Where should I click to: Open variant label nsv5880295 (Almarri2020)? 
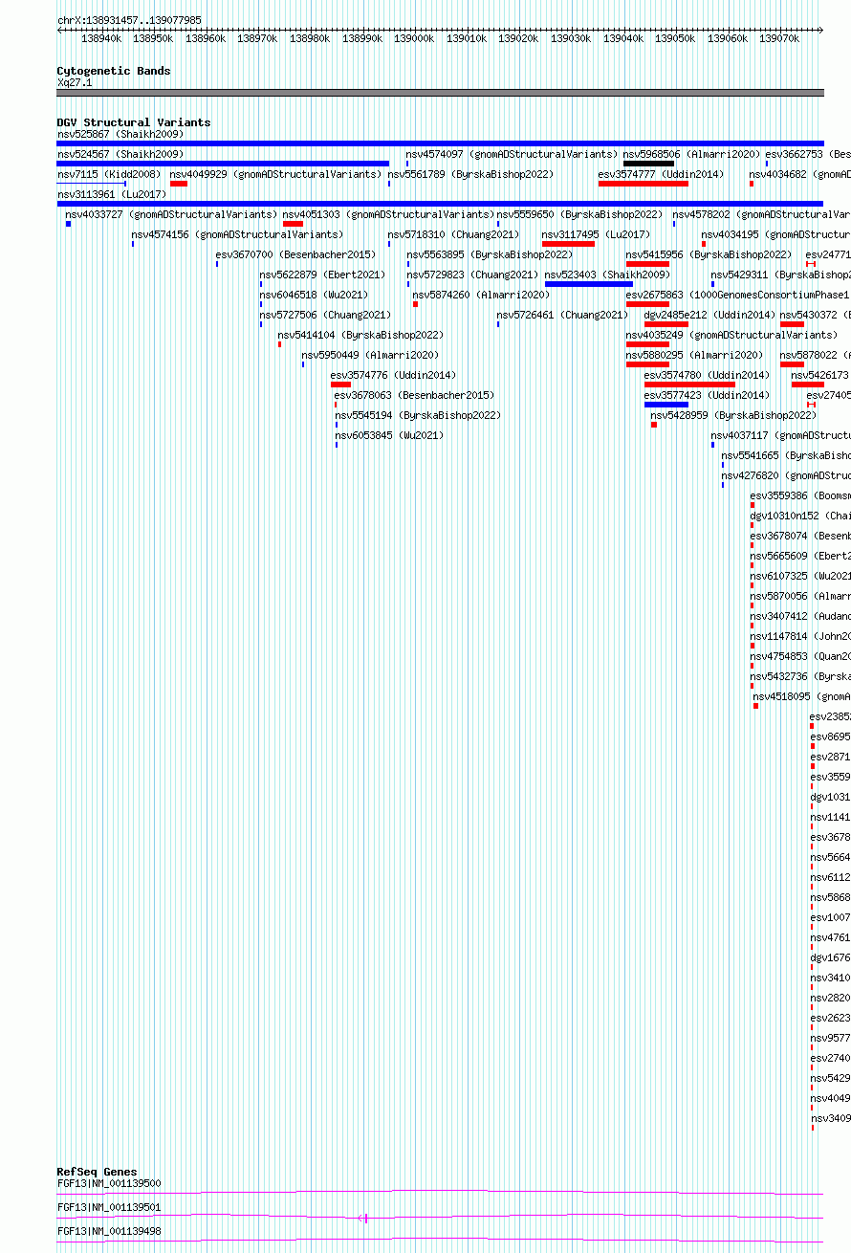[695, 355]
